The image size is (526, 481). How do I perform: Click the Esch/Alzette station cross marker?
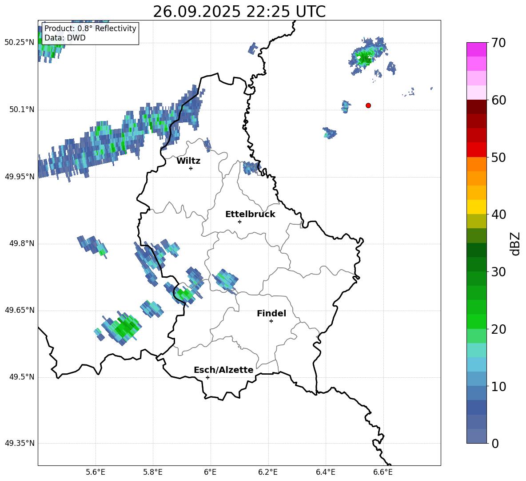207,377
